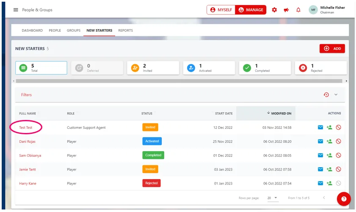356x212 pixels.
Task: Click the ADD new starter button
Action: (332, 49)
